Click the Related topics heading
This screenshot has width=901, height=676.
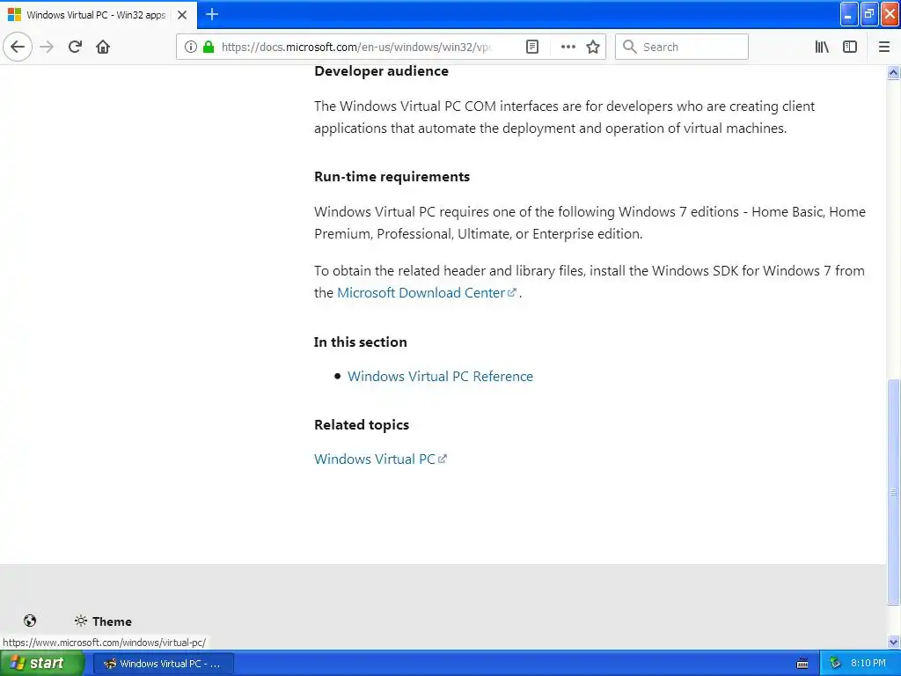[362, 425]
